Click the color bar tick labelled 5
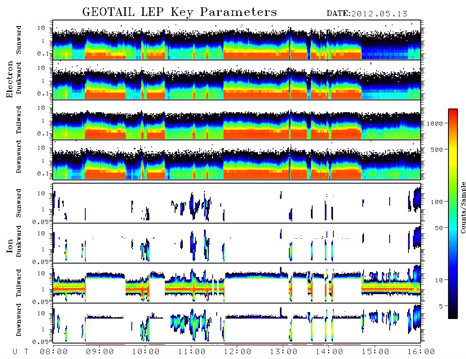This screenshot has height=359, width=466. (x=441, y=306)
